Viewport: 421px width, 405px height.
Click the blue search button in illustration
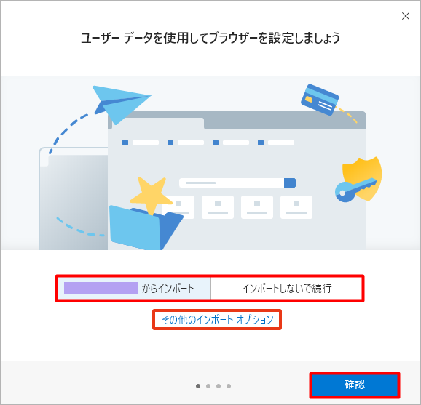tap(290, 183)
